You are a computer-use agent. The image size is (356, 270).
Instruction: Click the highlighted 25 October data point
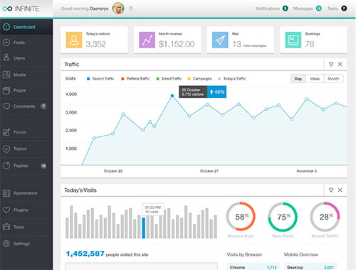pos(172,96)
